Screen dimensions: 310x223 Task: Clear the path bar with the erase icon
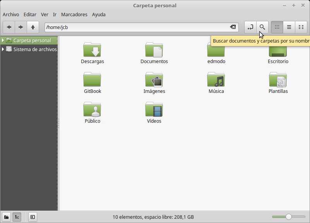[x=233, y=27]
